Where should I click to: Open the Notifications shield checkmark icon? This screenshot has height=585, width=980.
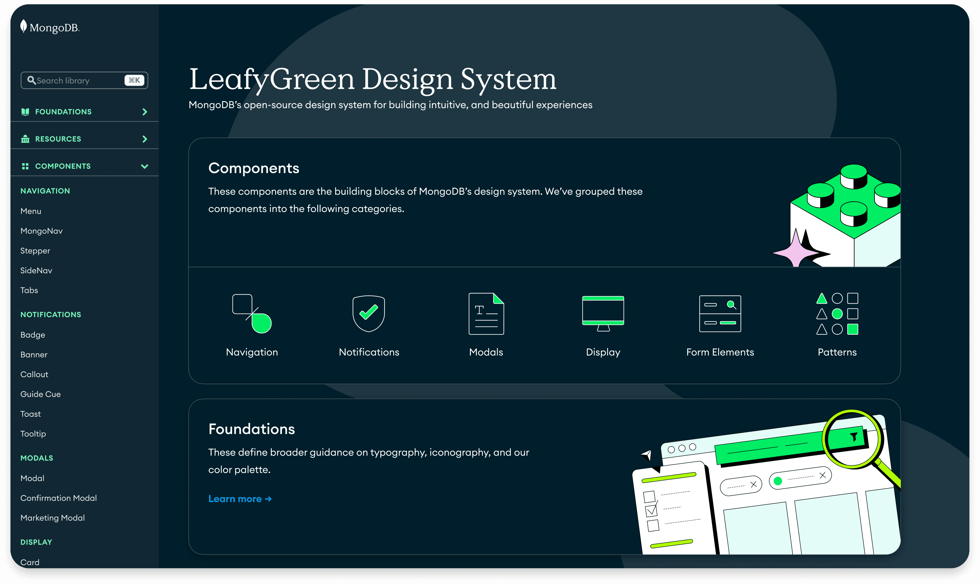(369, 314)
